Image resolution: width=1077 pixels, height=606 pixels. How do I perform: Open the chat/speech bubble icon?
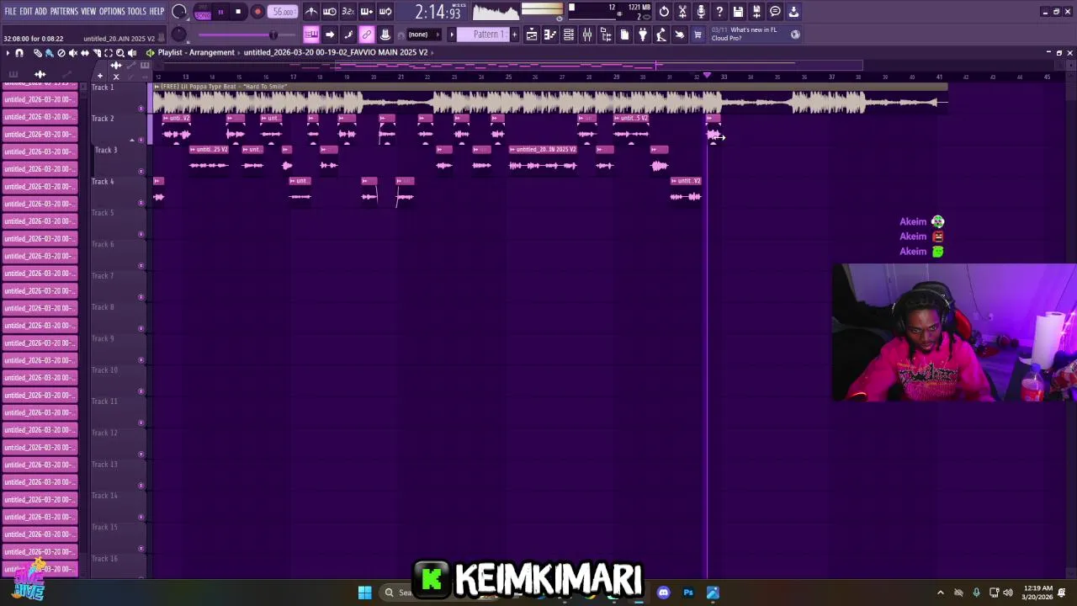click(x=776, y=12)
